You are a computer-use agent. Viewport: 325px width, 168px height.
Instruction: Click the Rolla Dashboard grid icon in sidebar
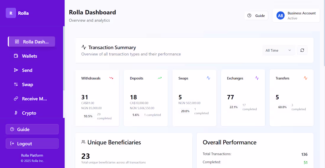(17, 42)
